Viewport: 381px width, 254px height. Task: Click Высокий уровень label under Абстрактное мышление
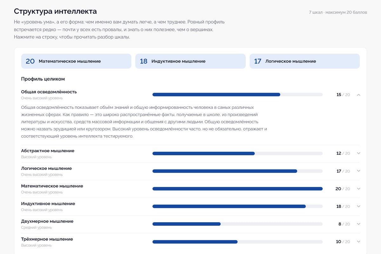coord(36,157)
